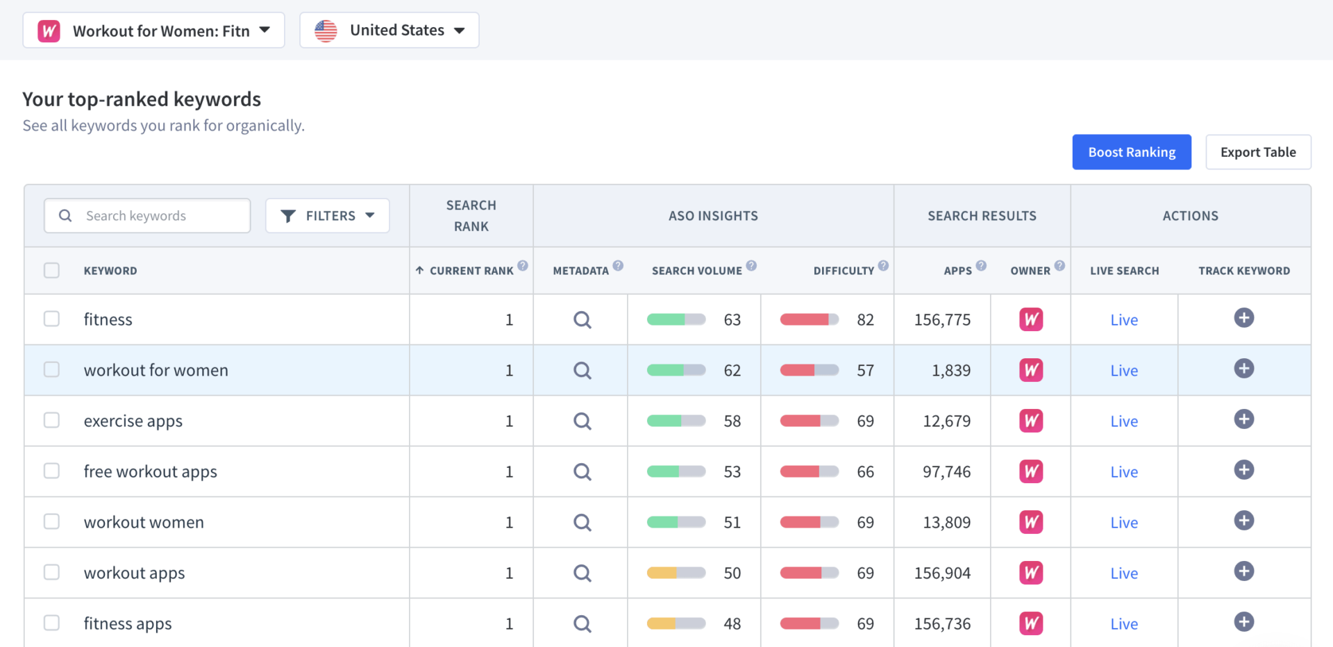The height and width of the screenshot is (647, 1333).
Task: Sort by Difficulty column header
Action: 844,271
